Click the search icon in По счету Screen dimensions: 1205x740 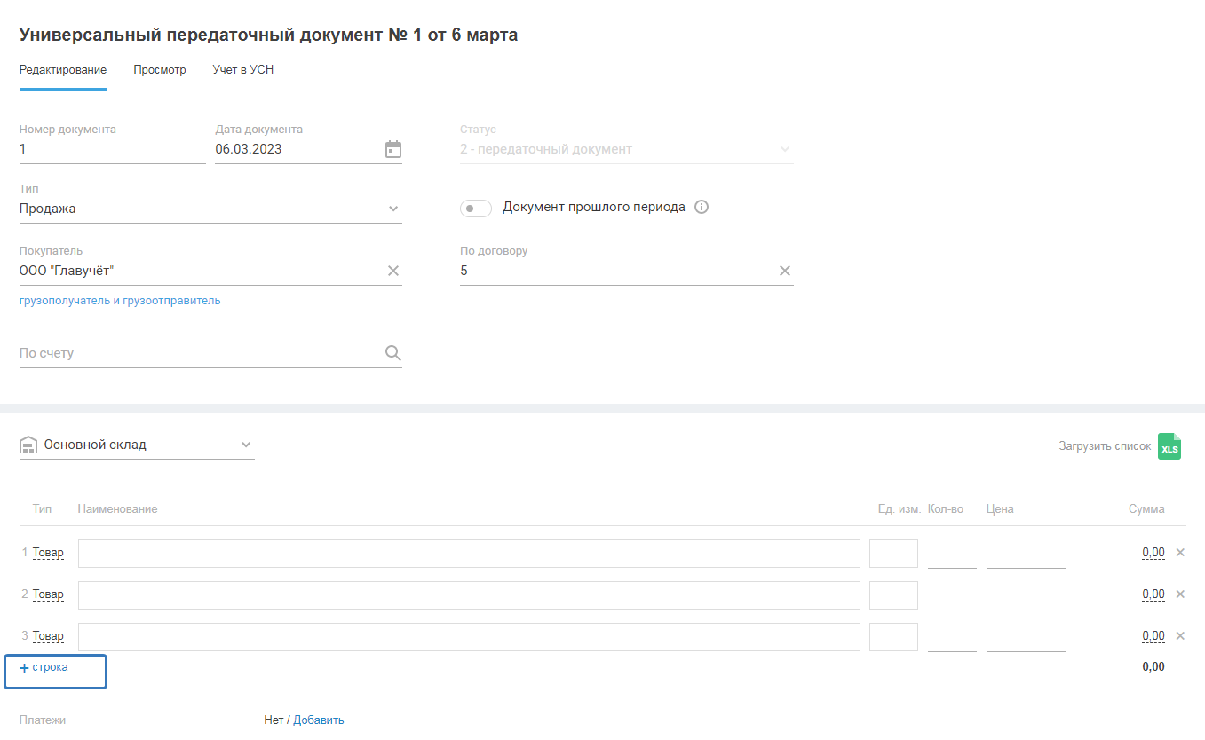coord(393,353)
